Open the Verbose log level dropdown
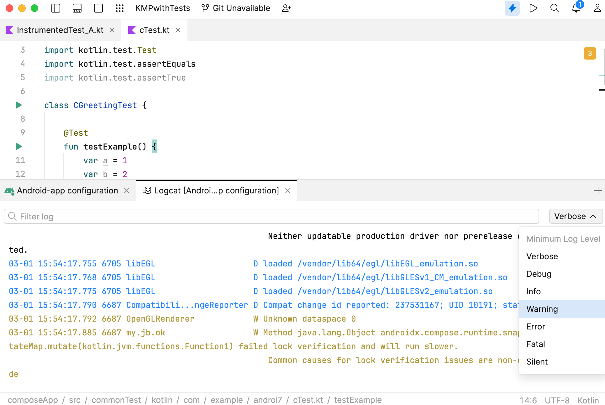 pyautogui.click(x=576, y=216)
